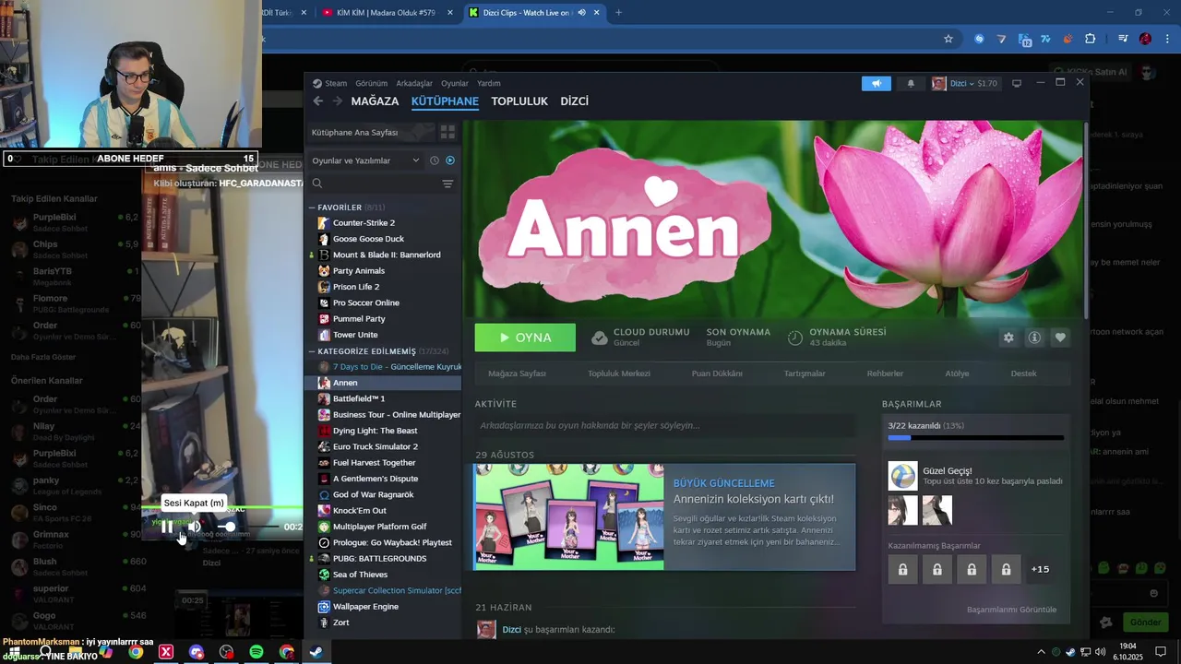
Task: Open the Destek link
Action: (1024, 373)
